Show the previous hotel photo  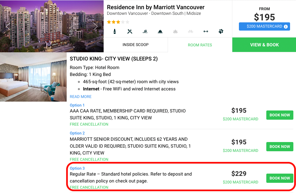point(8,27)
